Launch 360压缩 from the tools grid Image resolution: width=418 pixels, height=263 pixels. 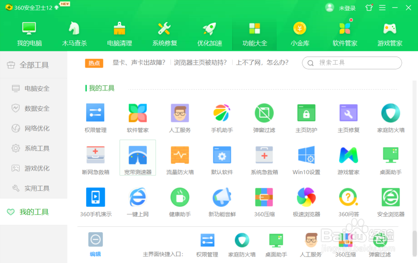[x=264, y=202]
